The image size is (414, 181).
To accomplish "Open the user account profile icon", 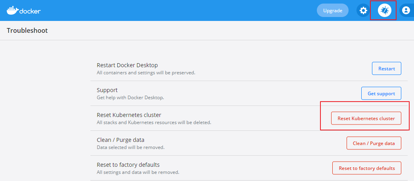I will [406, 11].
